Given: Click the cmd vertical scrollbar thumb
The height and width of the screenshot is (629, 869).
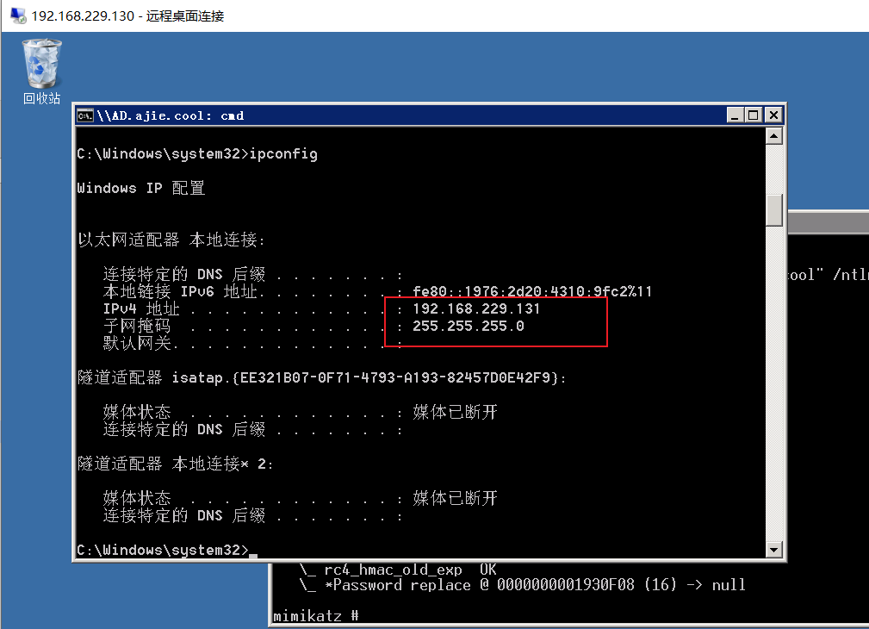Looking at the screenshot, I should coord(773,210).
